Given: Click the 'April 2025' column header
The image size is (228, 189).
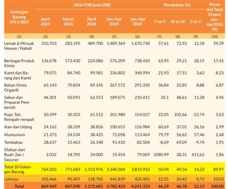Looking at the screenshot, I should (46, 21).
